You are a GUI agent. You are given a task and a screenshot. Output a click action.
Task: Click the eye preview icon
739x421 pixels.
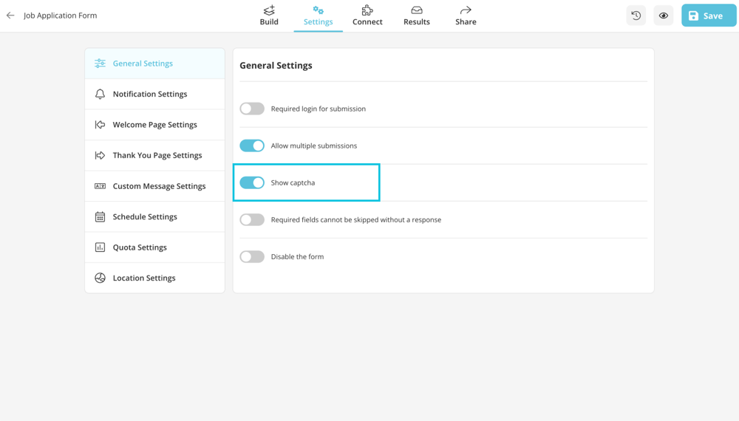coord(663,16)
